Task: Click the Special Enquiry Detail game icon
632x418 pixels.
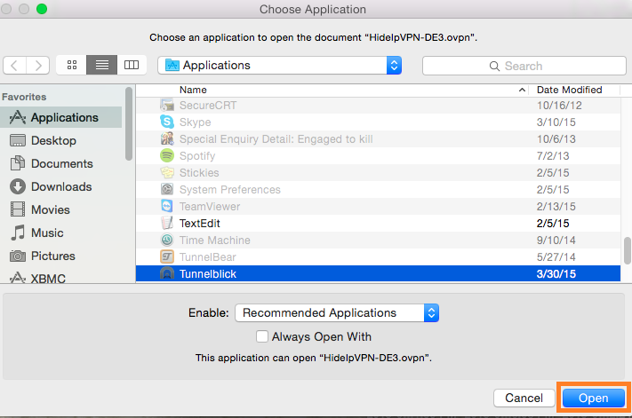Action: (167, 138)
